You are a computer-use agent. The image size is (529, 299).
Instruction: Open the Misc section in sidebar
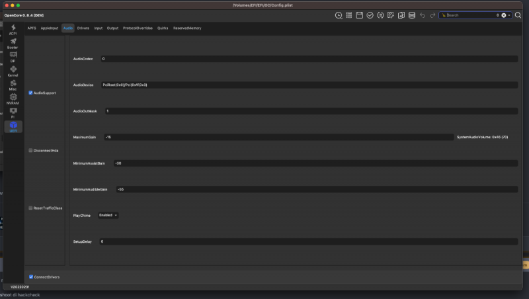click(x=13, y=85)
